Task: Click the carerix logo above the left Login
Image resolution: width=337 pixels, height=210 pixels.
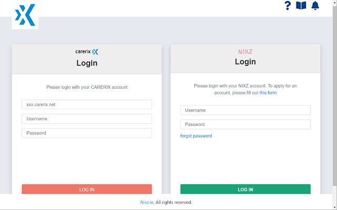Action: 87,51
